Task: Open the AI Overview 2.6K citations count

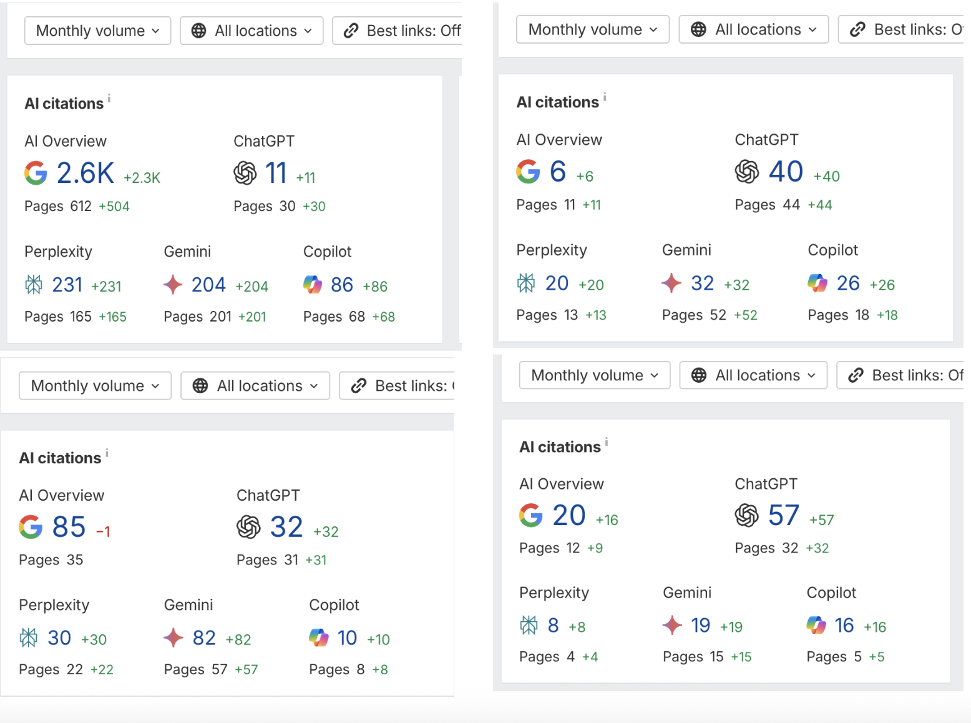Action: [85, 173]
